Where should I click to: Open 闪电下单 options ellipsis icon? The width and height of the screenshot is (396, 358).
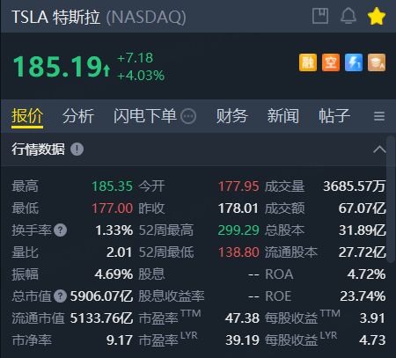(x=188, y=116)
